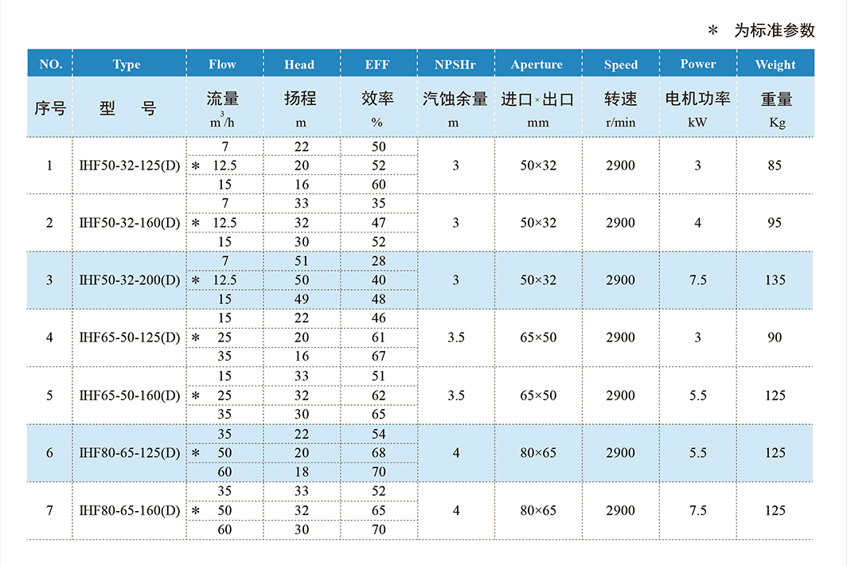
Task: Click the 4 kW power value
Action: (x=697, y=223)
